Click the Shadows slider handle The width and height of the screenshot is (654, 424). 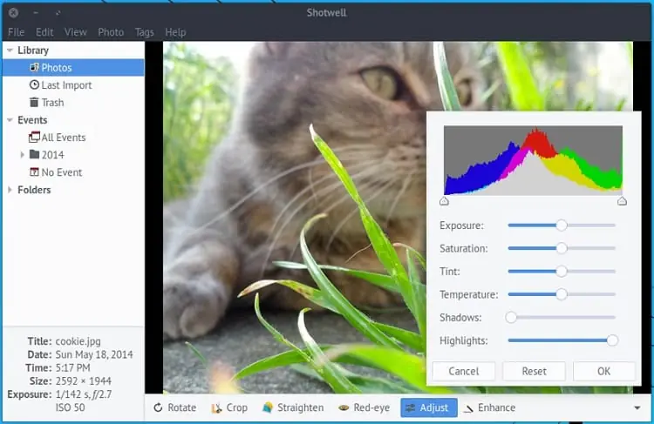pyautogui.click(x=511, y=318)
